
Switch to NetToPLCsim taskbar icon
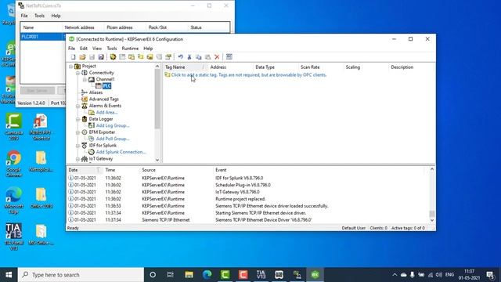click(x=297, y=275)
